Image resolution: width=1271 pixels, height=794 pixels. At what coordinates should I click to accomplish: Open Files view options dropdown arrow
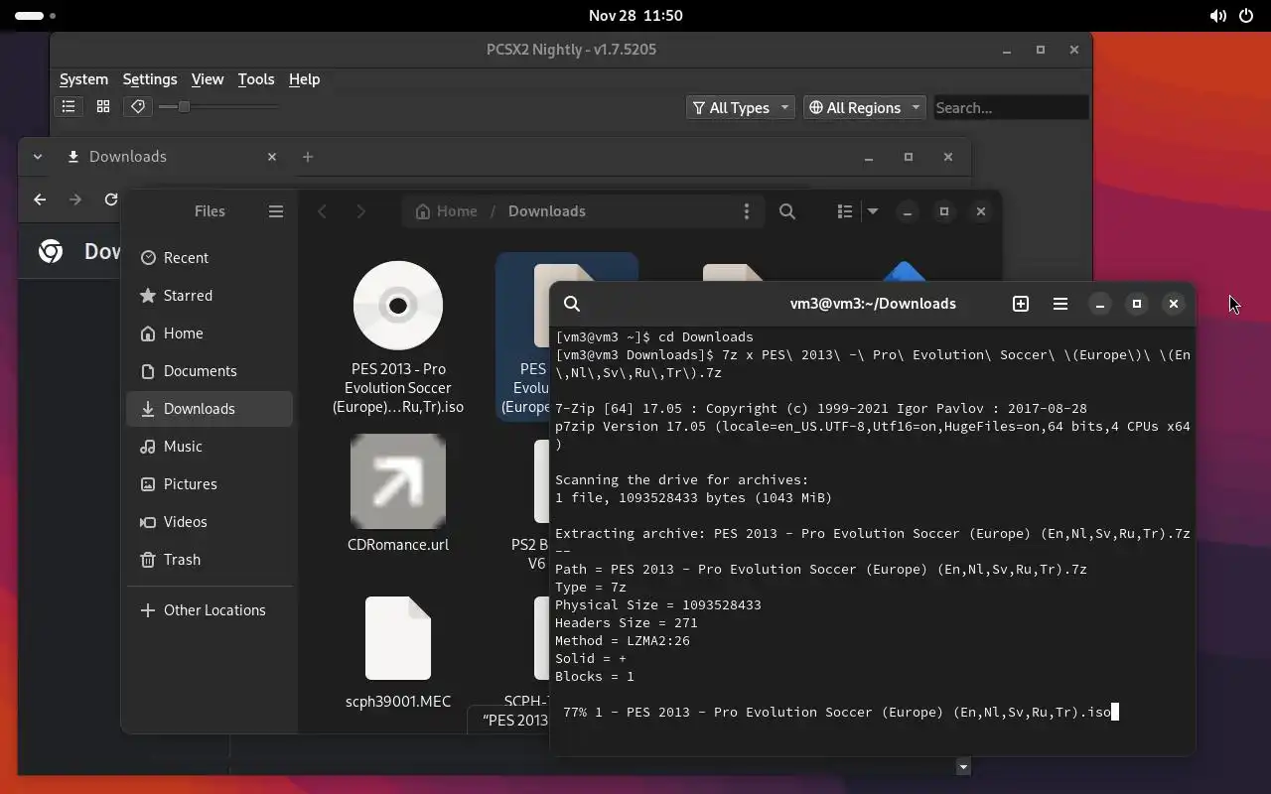click(873, 211)
